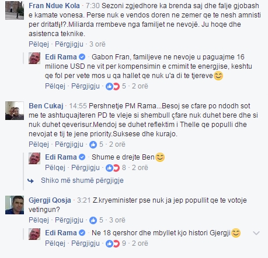Open Gjergji Qosja's profile name link
Screen dimensions: 268x258
[x=50, y=200]
